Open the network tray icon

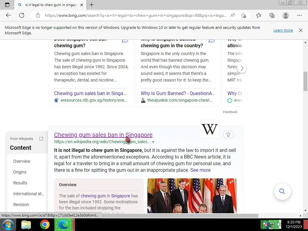(x=272, y=224)
